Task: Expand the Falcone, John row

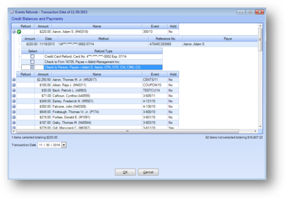Action: click(14, 107)
